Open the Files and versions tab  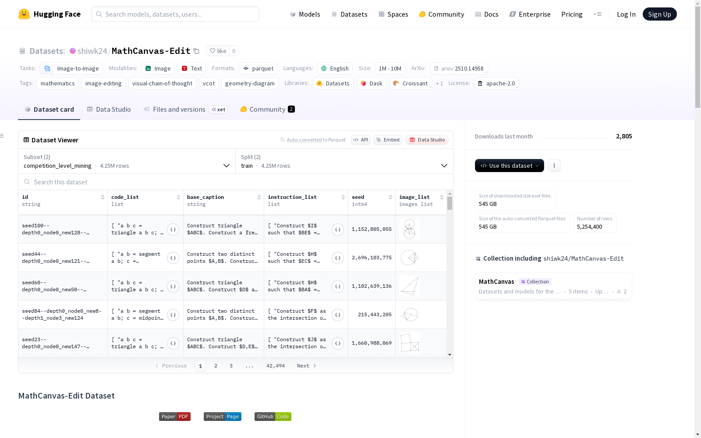point(185,109)
